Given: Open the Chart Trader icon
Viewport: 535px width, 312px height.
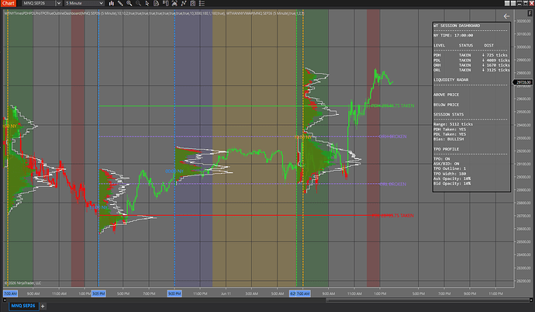Looking at the screenshot, I should tap(165, 3).
